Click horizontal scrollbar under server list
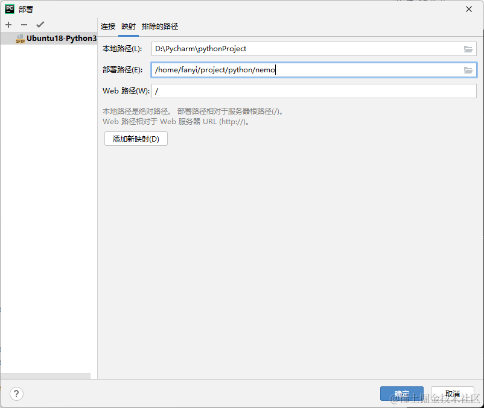The width and height of the screenshot is (484, 408). click(x=46, y=376)
